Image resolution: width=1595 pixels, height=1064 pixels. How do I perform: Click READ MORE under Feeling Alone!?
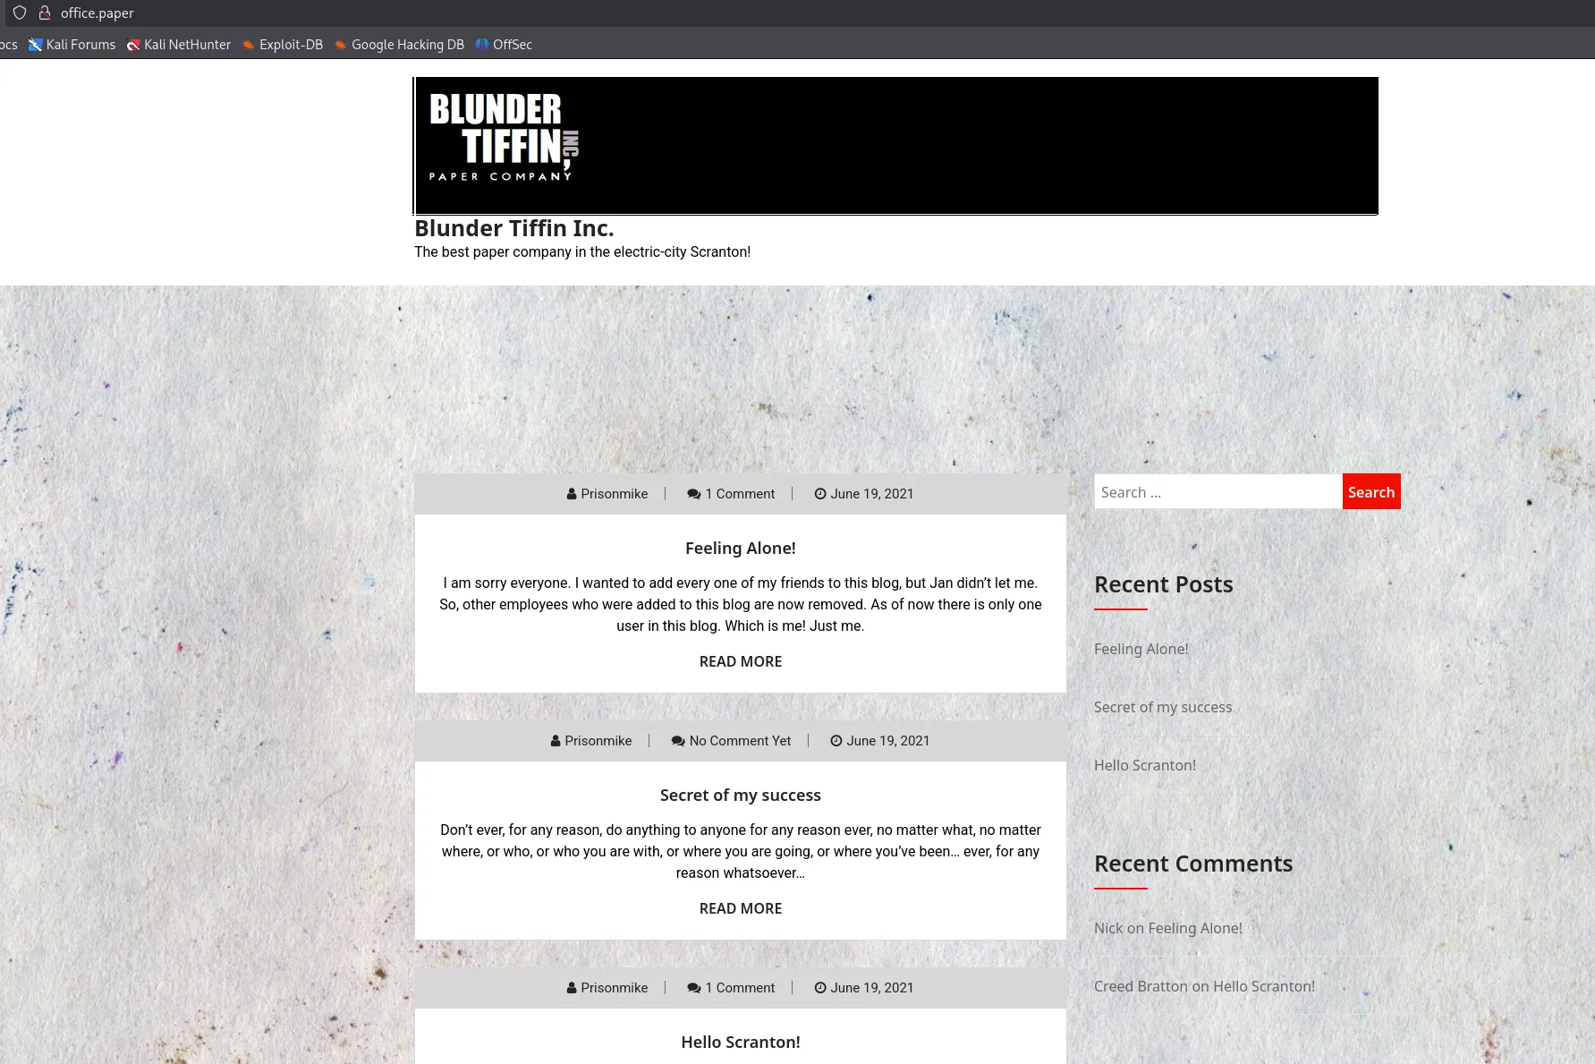click(740, 661)
